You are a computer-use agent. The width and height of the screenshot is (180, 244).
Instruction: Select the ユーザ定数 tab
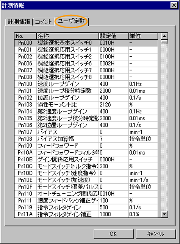pos(71,21)
